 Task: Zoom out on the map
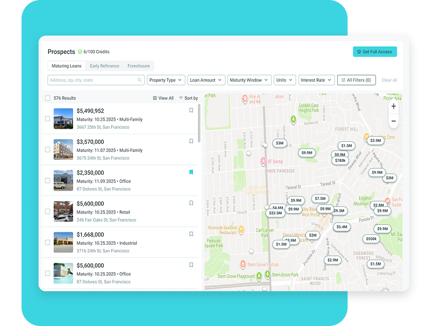point(393,121)
